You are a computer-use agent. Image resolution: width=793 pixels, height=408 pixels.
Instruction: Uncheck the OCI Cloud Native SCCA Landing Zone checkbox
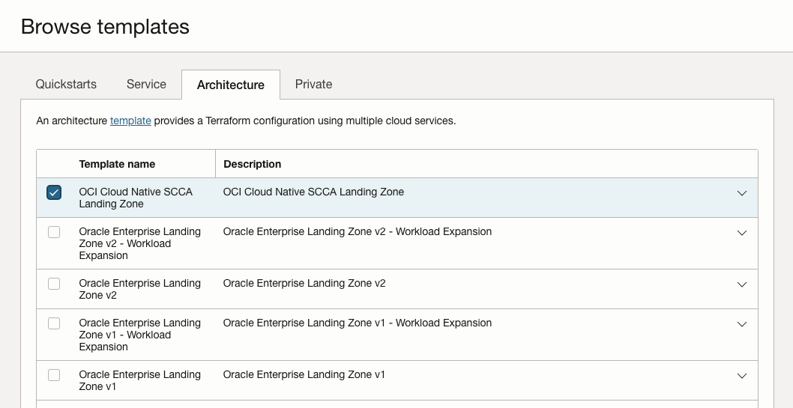point(54,192)
